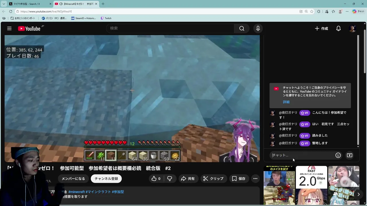Image resolution: width=367 pixels, height=206 pixels.
Task: Open the tab actions dropdown at far left
Action: click(x=4, y=4)
